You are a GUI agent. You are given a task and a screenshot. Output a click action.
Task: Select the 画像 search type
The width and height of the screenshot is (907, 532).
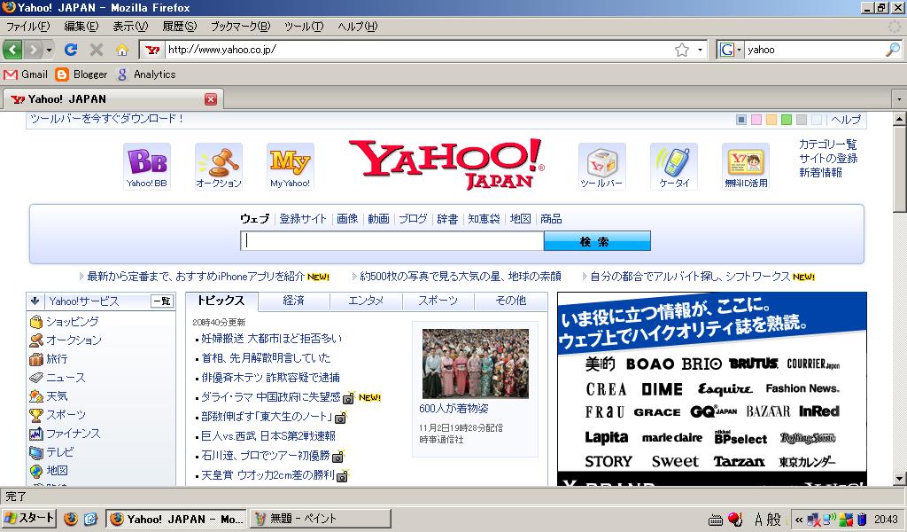point(347,219)
